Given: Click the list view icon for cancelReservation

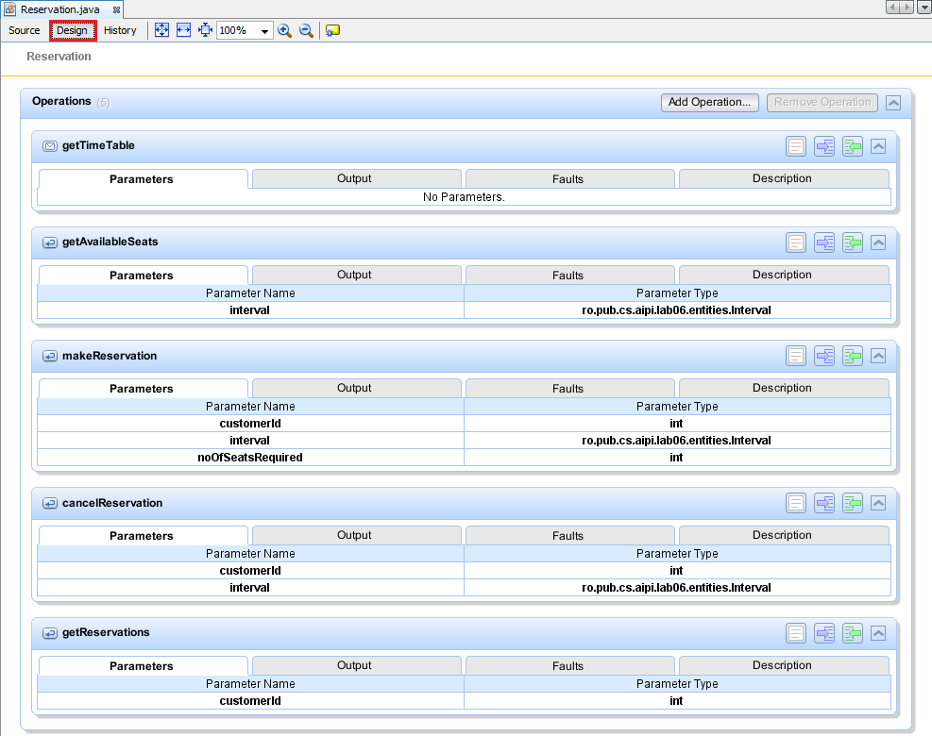Looking at the screenshot, I should (796, 503).
